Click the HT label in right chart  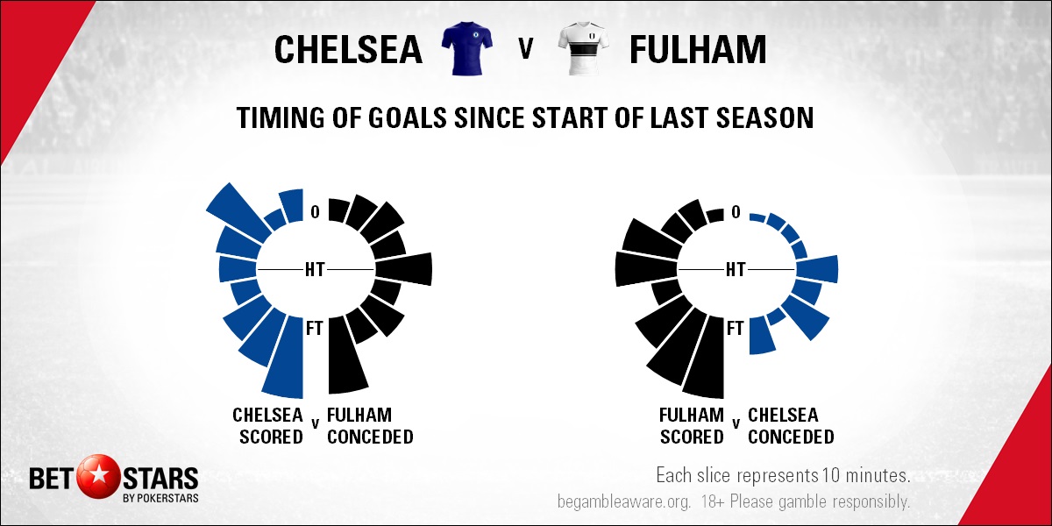click(736, 269)
